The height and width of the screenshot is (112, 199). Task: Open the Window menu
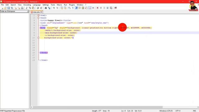80,5
